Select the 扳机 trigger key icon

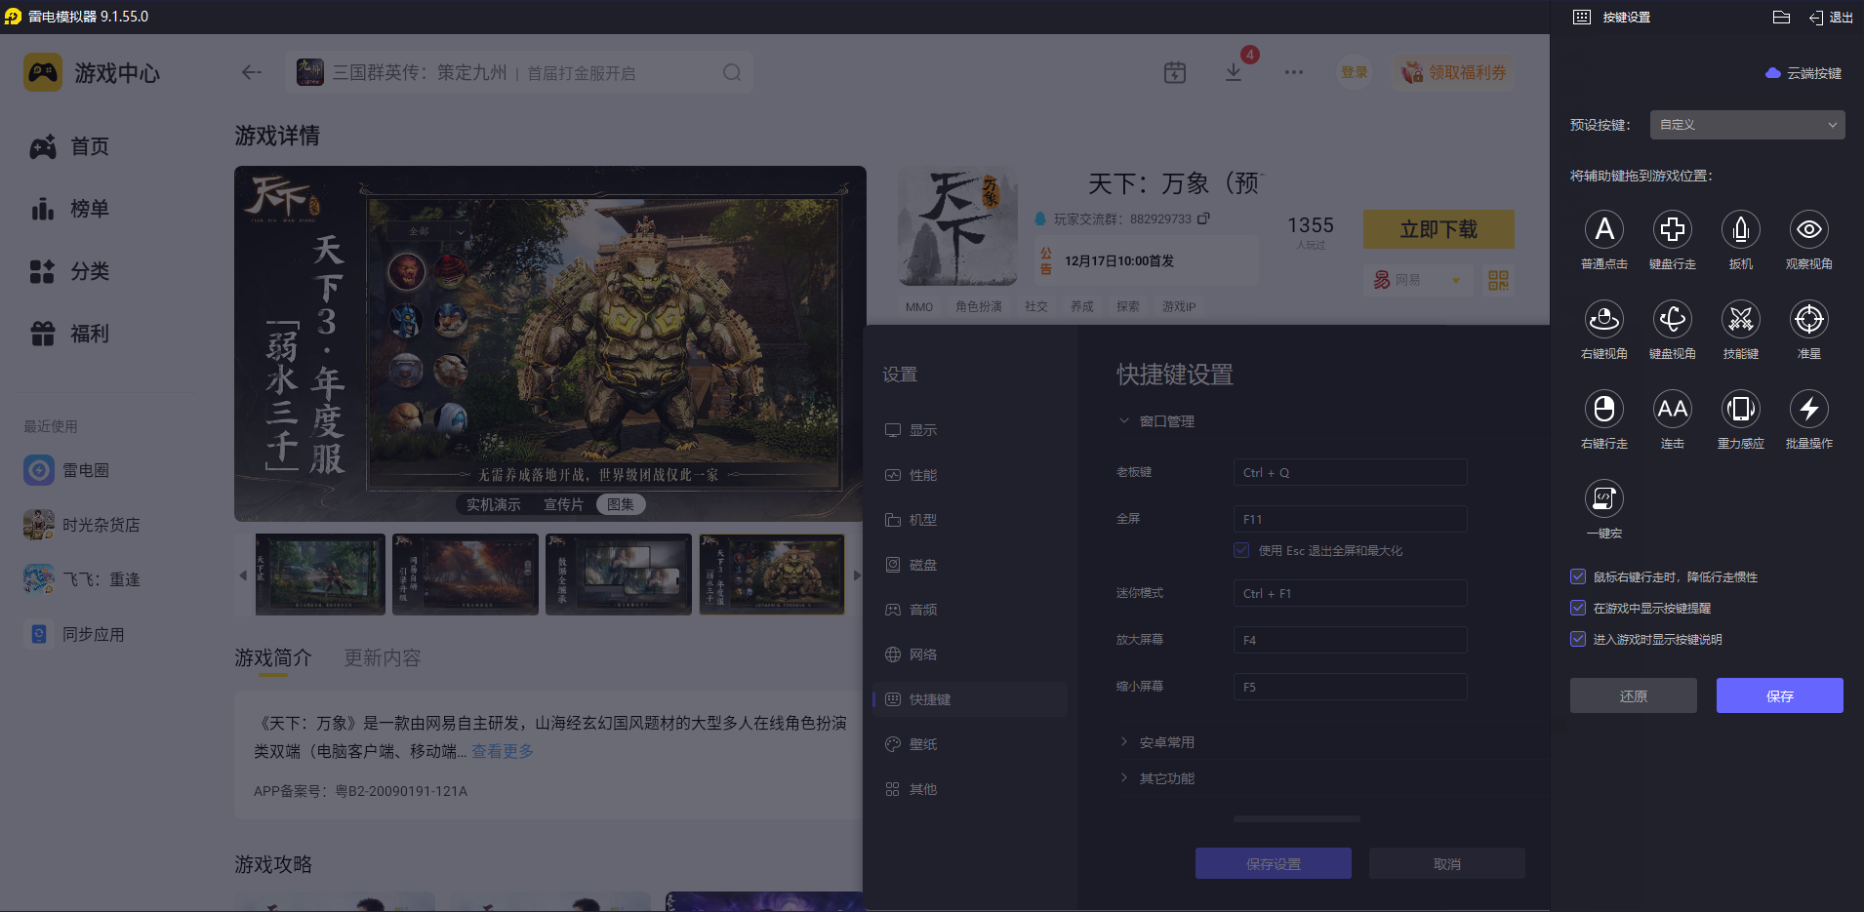coord(1741,229)
